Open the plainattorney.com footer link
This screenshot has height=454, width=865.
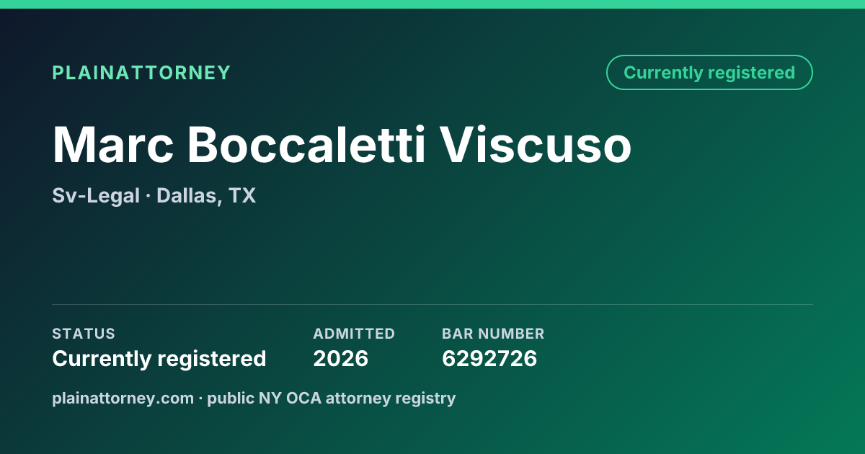pos(123,398)
